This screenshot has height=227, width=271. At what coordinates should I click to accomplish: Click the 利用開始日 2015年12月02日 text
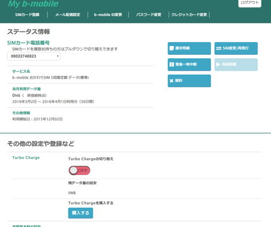click(37, 119)
